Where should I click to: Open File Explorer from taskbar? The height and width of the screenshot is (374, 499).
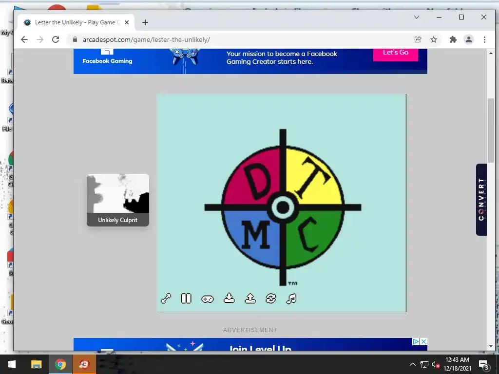tap(36, 364)
